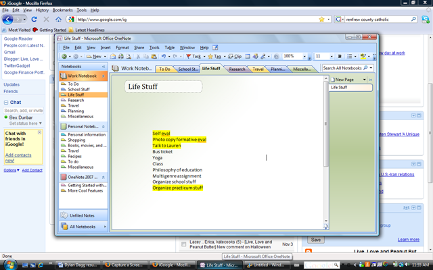
Task: Open Firefox Bookmarks menu
Action: coord(62,10)
